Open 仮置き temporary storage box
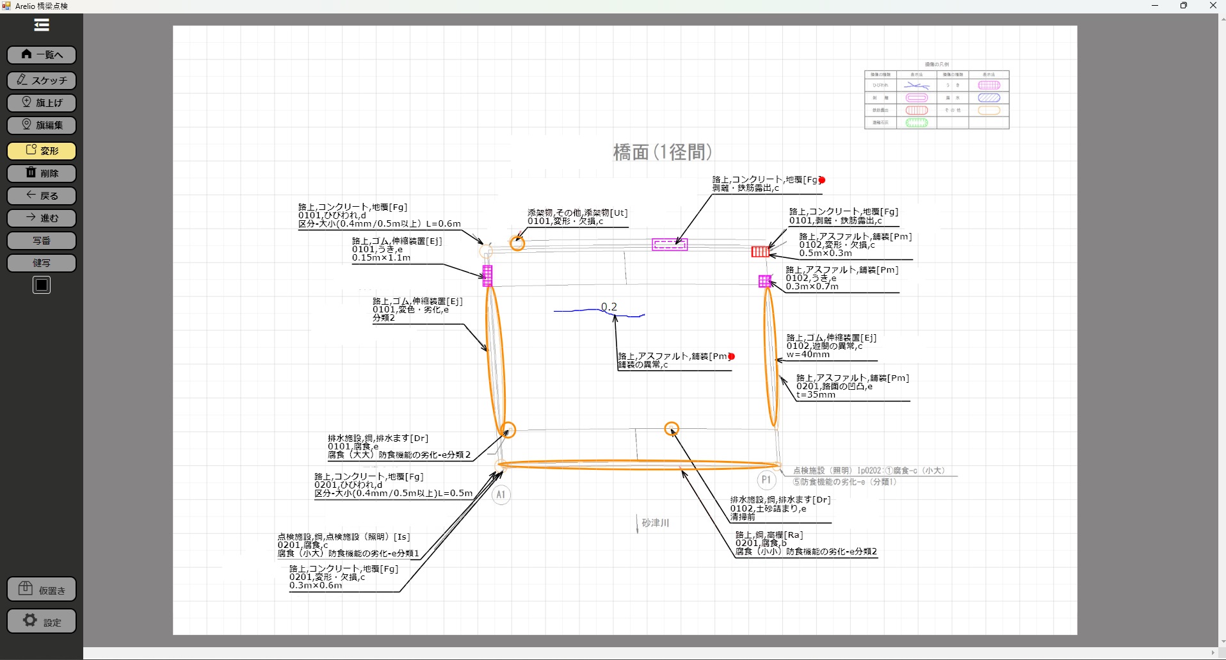 click(x=42, y=590)
